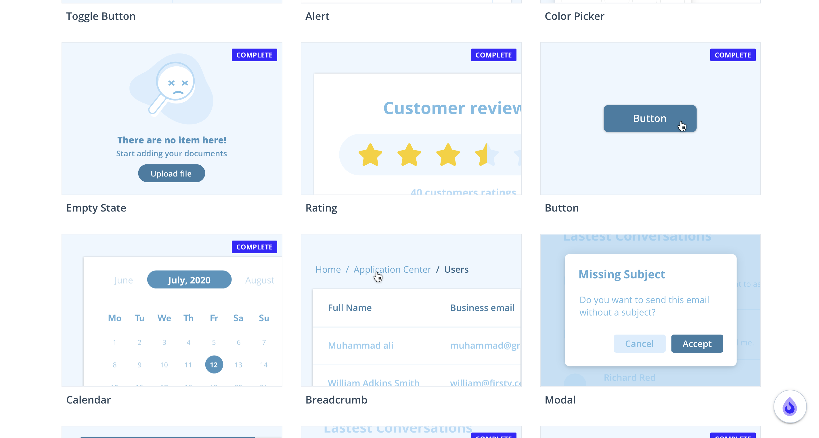The width and height of the screenshot is (819, 438).
Task: Click the Modal title text
Action: coord(560,399)
